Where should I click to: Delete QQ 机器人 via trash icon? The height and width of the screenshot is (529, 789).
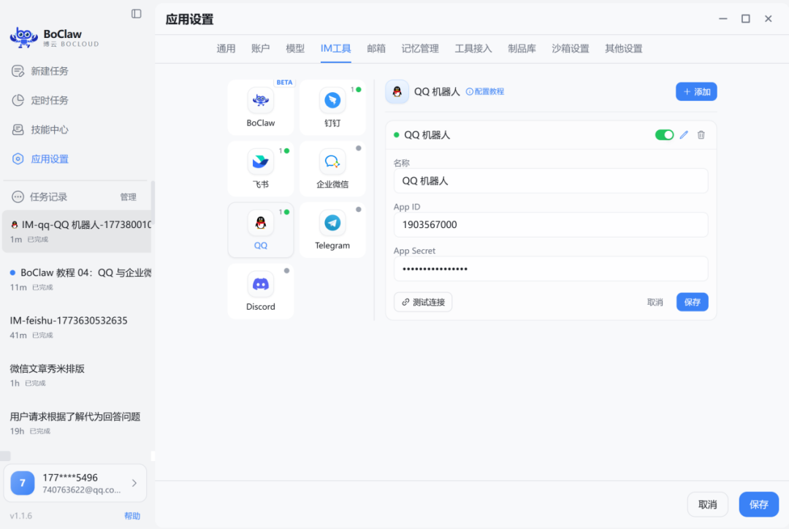pyautogui.click(x=701, y=134)
